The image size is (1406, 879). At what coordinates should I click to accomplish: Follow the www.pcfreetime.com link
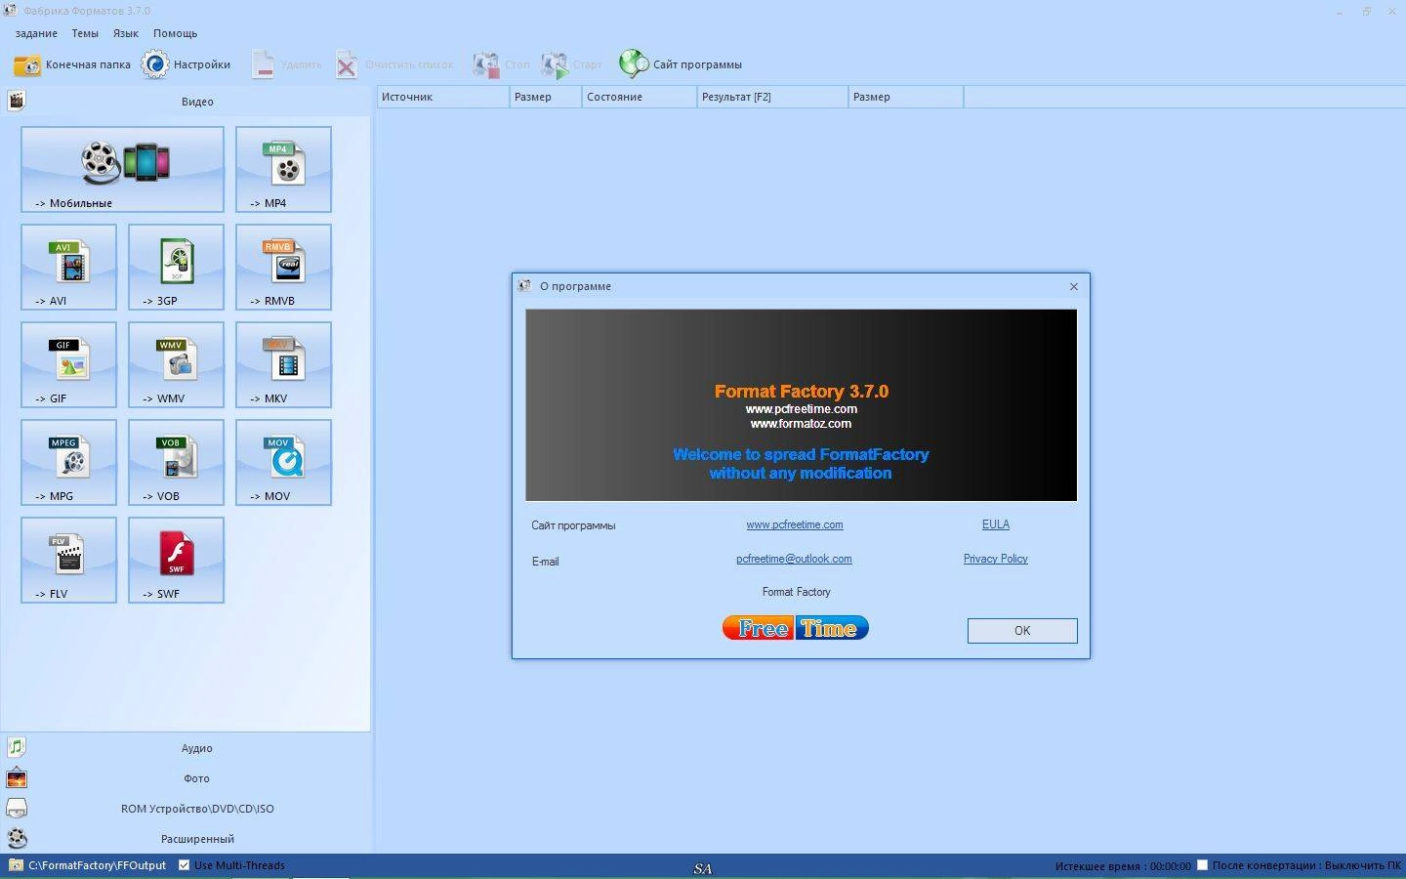(x=795, y=524)
